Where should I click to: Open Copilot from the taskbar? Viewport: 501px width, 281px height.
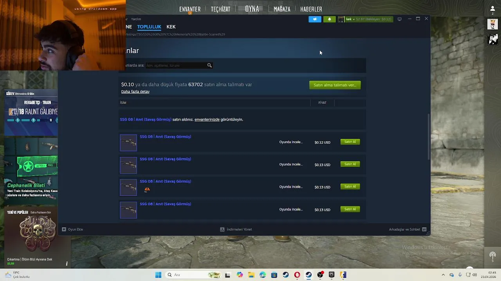[240, 275]
